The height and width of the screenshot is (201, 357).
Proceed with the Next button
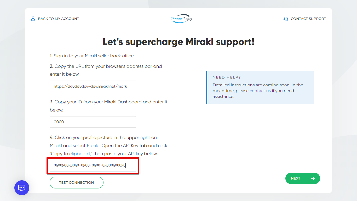[x=303, y=178]
